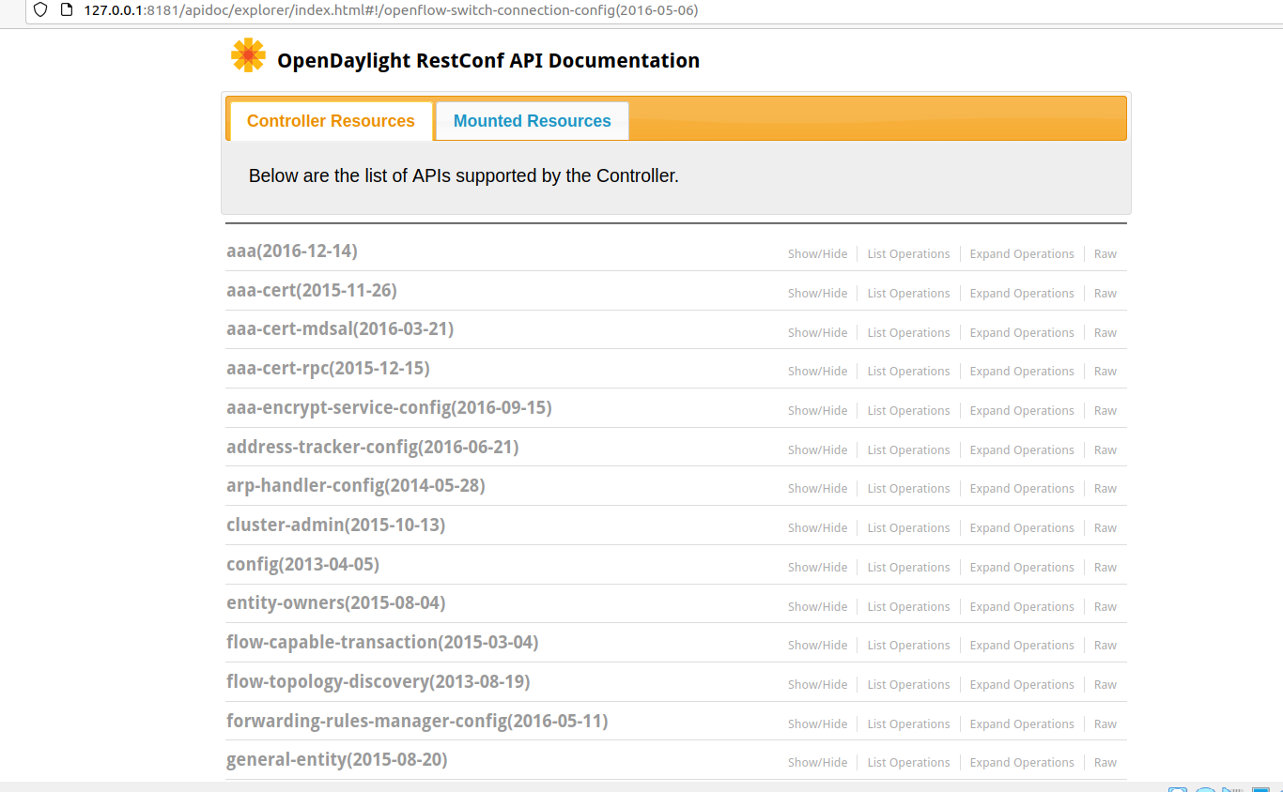Image resolution: width=1283 pixels, height=792 pixels.
Task: Switch to the Mounted Resources tab
Action: click(532, 121)
